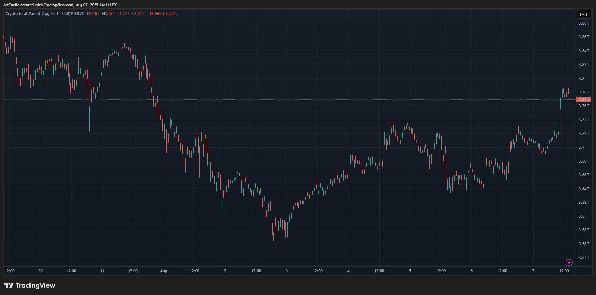Click the Aug label on the time axis
This screenshot has height=295, width=596.
163,271
